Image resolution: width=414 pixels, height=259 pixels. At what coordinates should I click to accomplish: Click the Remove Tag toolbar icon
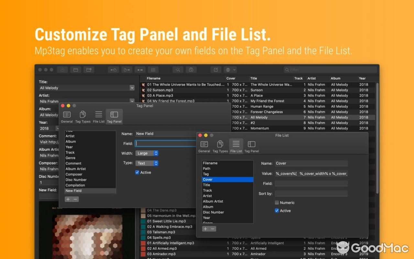click(x=191, y=70)
